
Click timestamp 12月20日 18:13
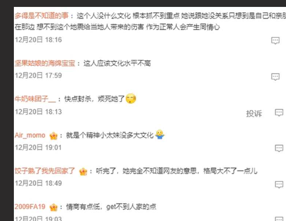(38, 112)
